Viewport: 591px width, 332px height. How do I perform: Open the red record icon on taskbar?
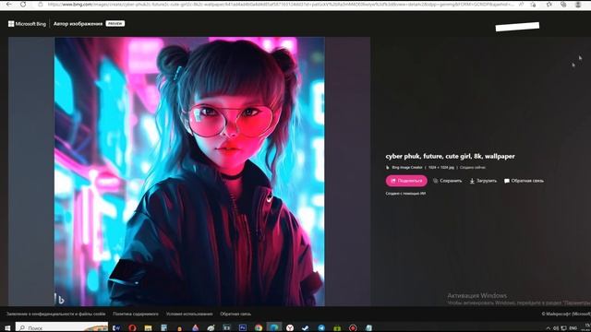click(x=353, y=328)
